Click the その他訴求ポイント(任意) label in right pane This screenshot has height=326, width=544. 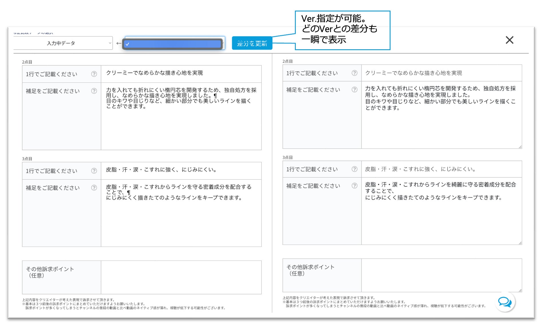coord(310,270)
